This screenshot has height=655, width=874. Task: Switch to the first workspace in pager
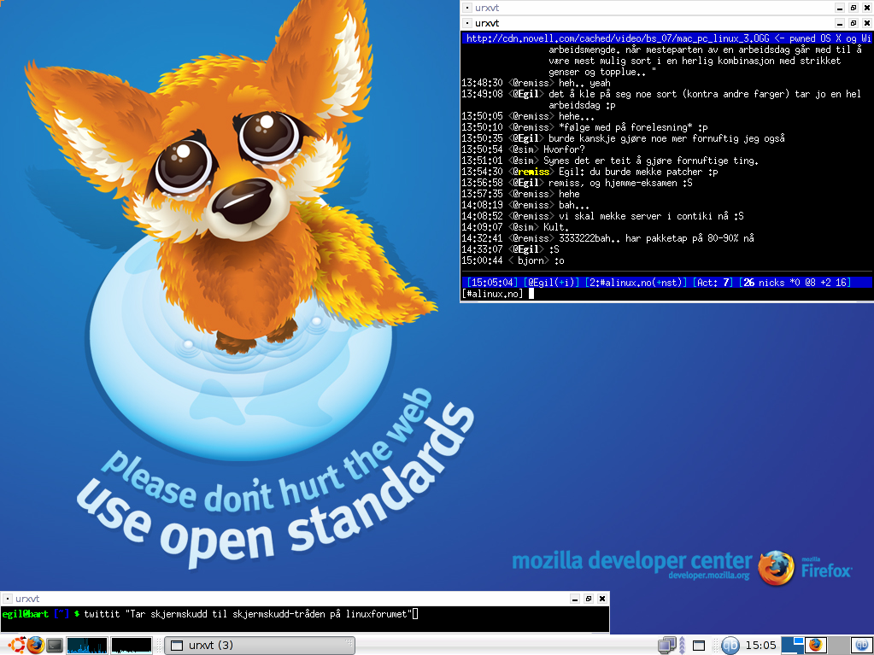pyautogui.click(x=792, y=645)
